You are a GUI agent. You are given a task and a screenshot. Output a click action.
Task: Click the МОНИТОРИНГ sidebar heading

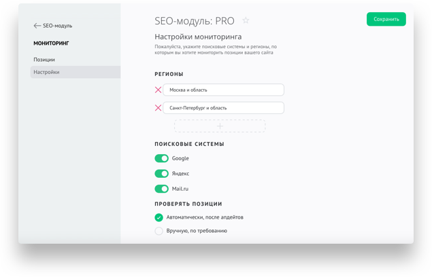51,43
